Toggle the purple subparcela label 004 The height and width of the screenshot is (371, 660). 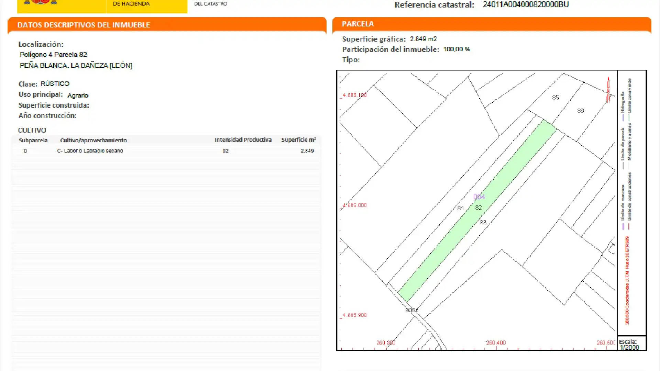tap(480, 196)
